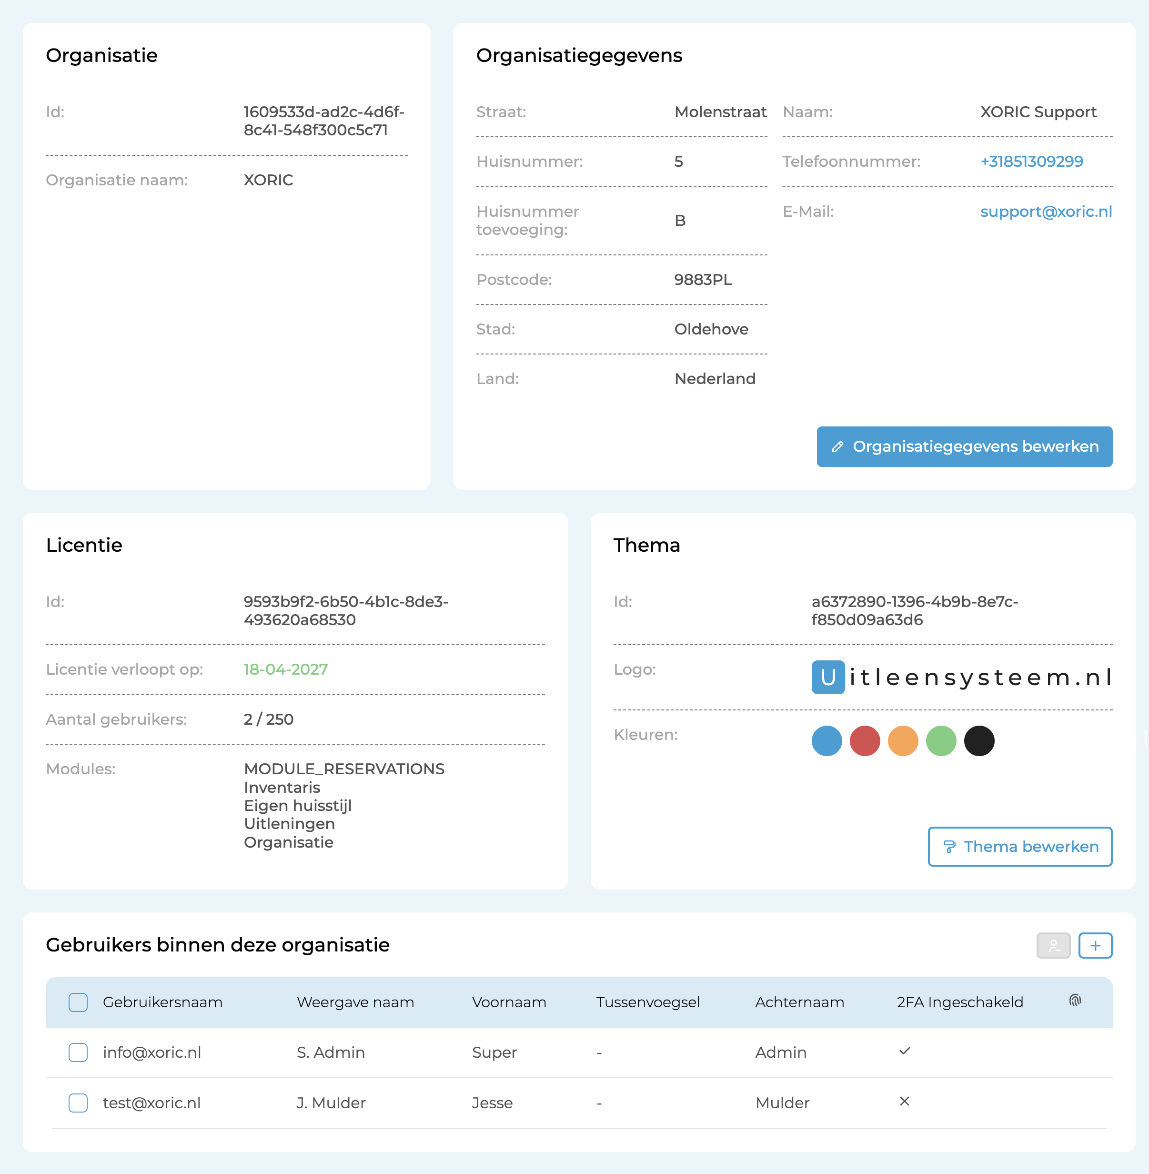This screenshot has height=1174, width=1149.
Task: Select the black theme color swatch
Action: [x=979, y=740]
